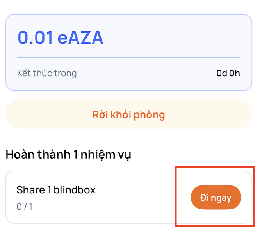
Task: Select the Hoàn thành 1 nhiệm vụ heading
Action: point(68,155)
